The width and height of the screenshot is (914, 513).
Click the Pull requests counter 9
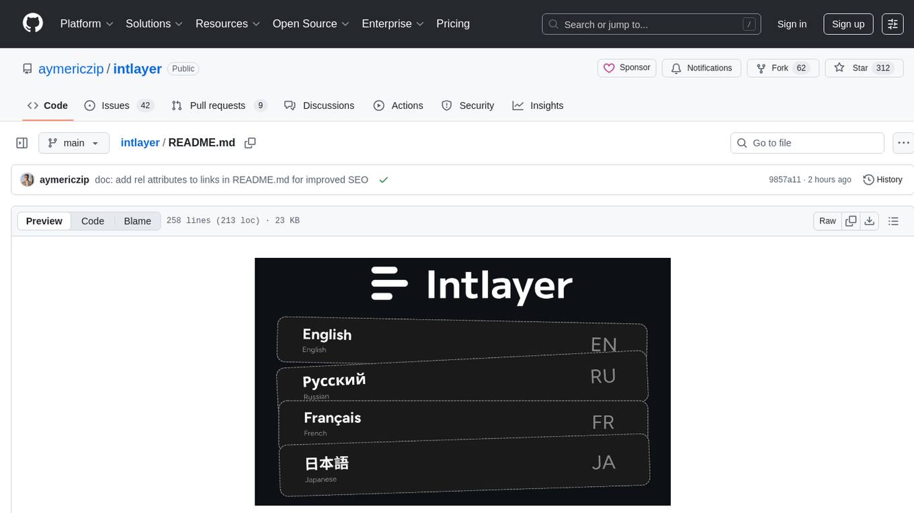[261, 105]
